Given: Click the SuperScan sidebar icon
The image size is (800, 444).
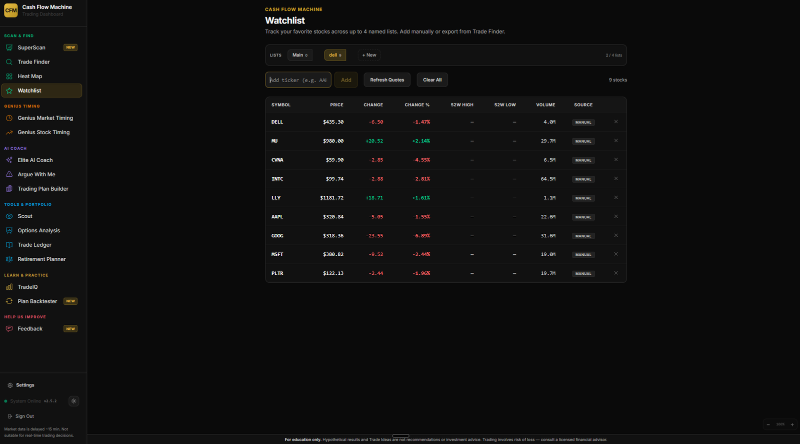Looking at the screenshot, I should point(9,48).
